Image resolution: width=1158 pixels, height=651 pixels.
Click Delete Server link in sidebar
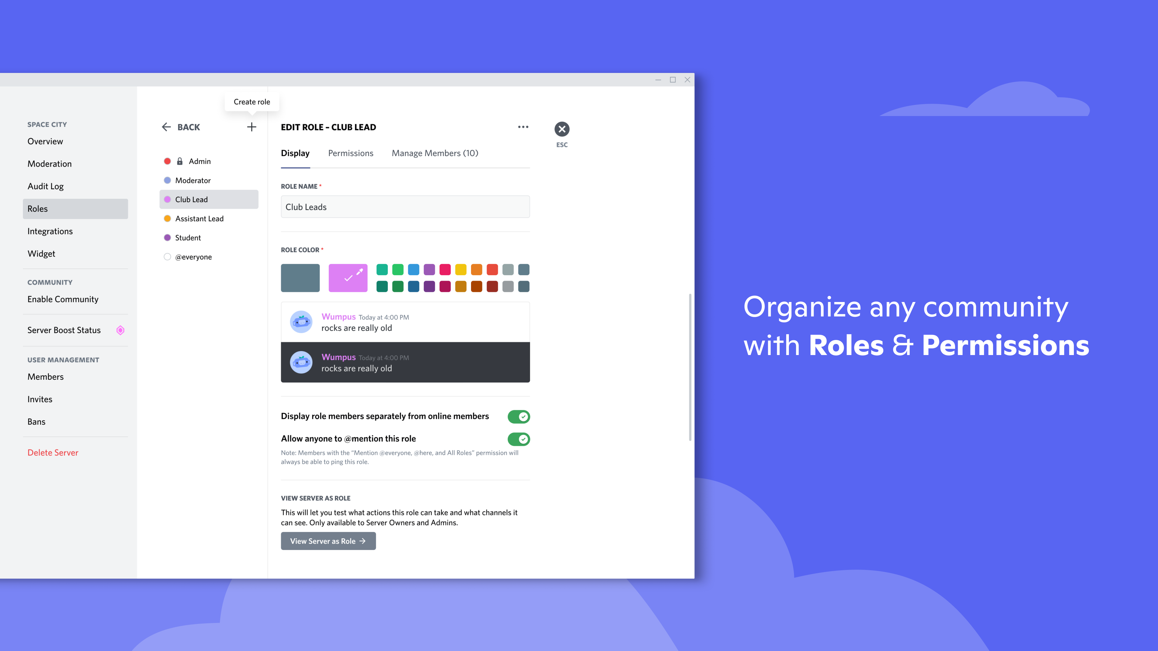(52, 452)
